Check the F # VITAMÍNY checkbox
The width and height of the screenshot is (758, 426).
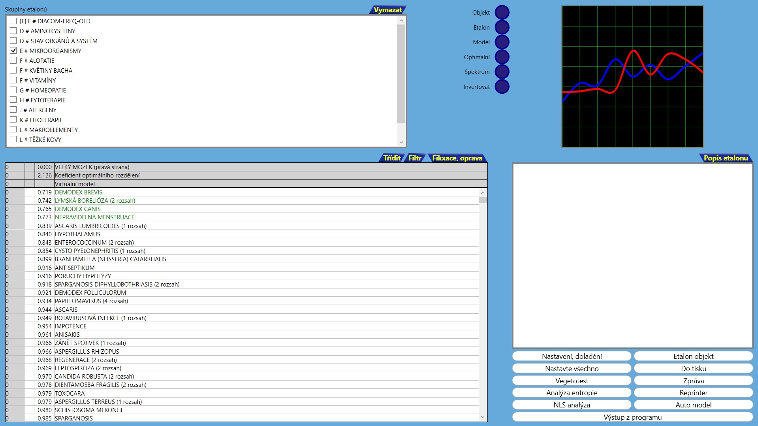[x=13, y=80]
